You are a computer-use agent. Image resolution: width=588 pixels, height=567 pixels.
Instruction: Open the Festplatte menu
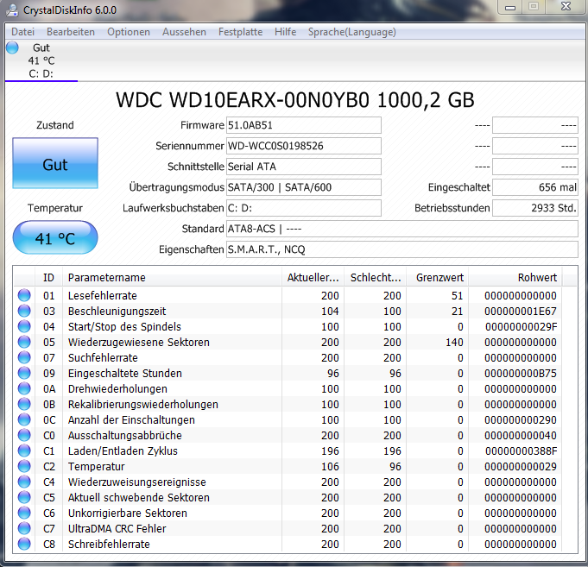pos(240,32)
